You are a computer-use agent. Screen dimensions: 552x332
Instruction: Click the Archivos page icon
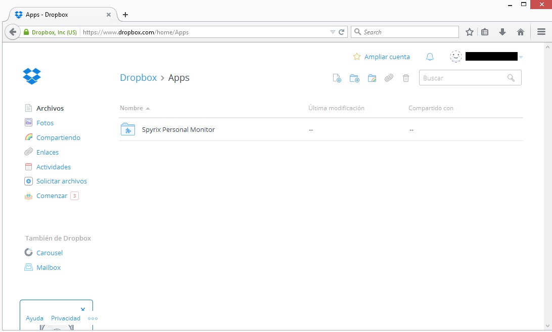28,108
